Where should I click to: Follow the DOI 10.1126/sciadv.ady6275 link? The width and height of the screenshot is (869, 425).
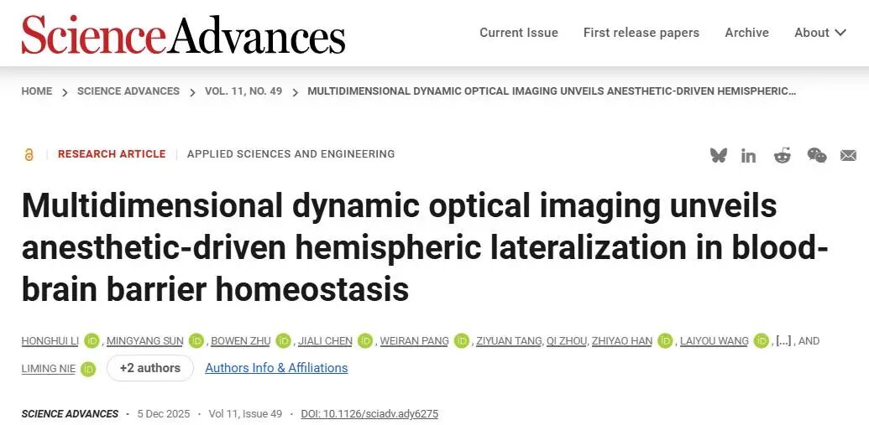[369, 413]
